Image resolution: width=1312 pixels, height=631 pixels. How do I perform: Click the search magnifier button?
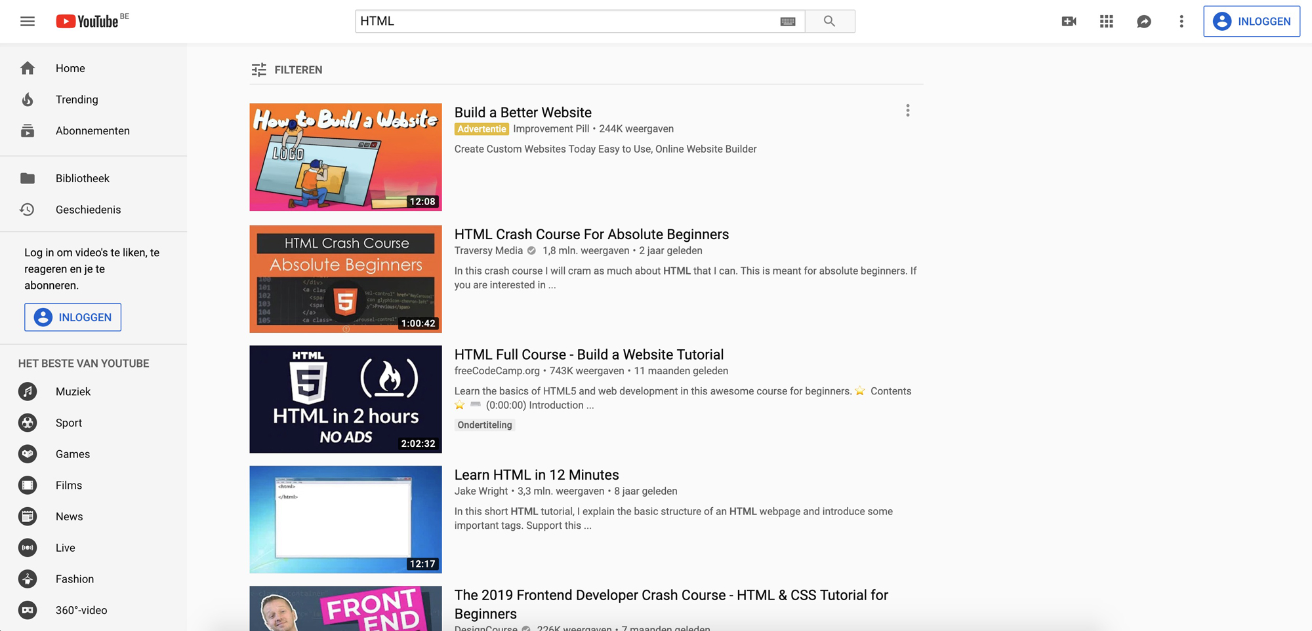pos(830,22)
